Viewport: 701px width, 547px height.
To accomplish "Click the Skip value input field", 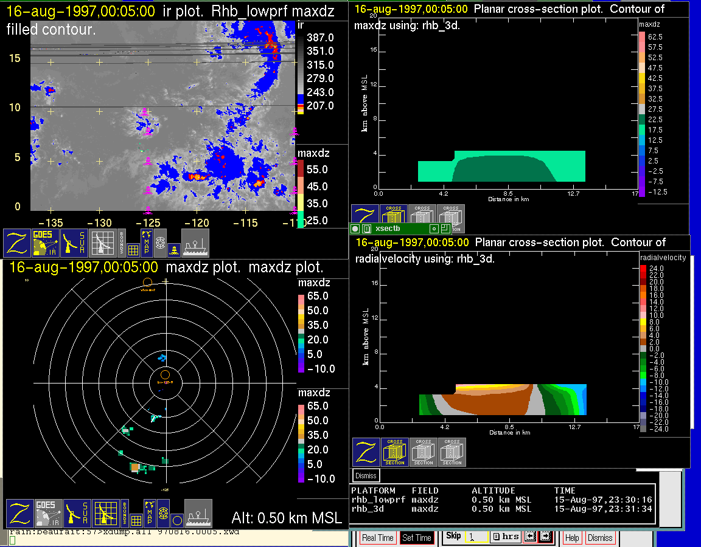I will tap(476, 537).
